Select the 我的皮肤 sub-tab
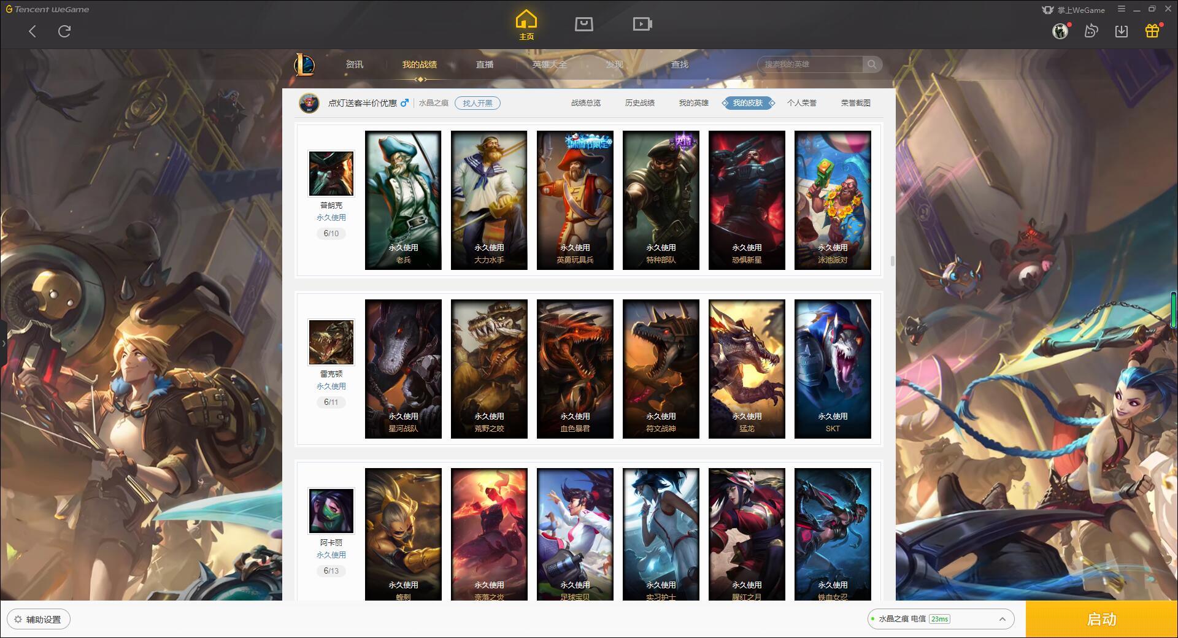Image resolution: width=1178 pixels, height=638 pixels. (748, 103)
